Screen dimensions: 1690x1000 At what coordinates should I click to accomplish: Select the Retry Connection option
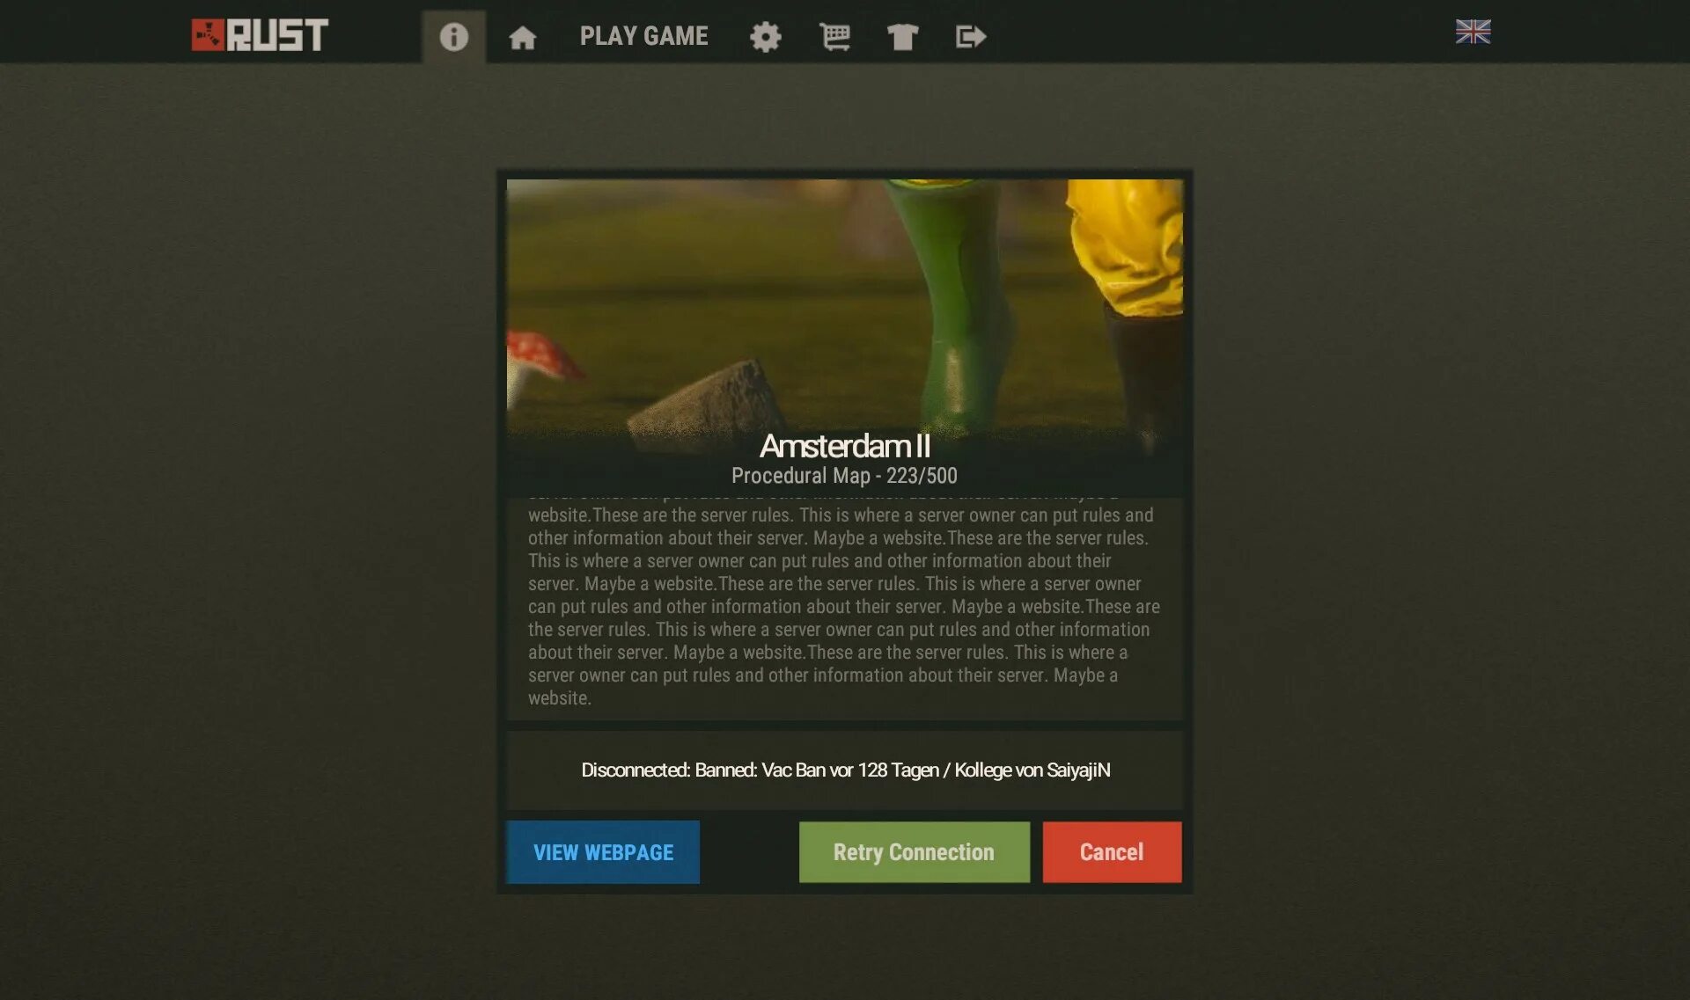[x=914, y=851]
